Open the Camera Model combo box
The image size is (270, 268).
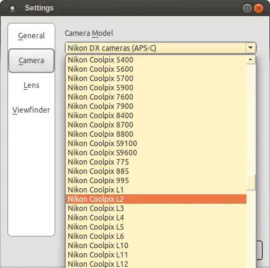click(x=161, y=48)
